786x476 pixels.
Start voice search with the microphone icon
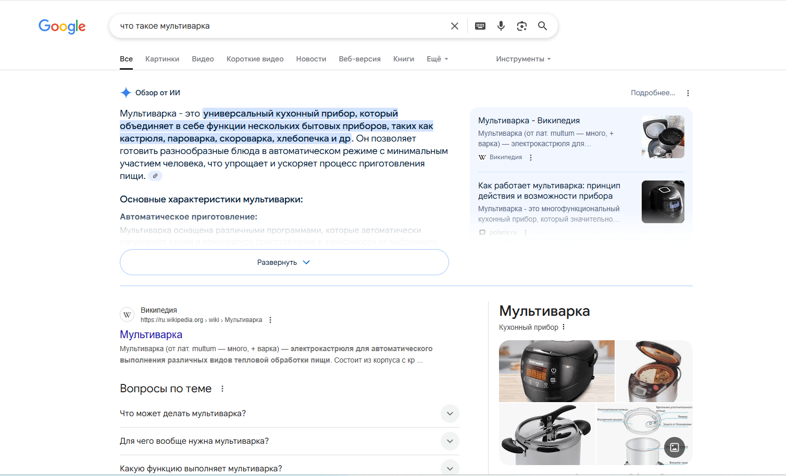click(x=501, y=26)
